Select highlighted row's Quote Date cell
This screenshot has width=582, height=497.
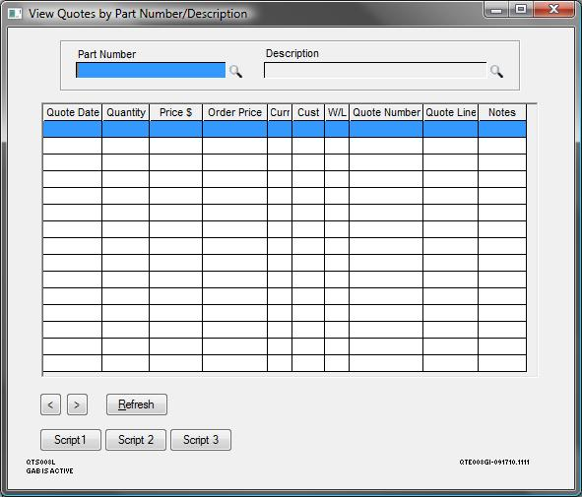(x=72, y=129)
